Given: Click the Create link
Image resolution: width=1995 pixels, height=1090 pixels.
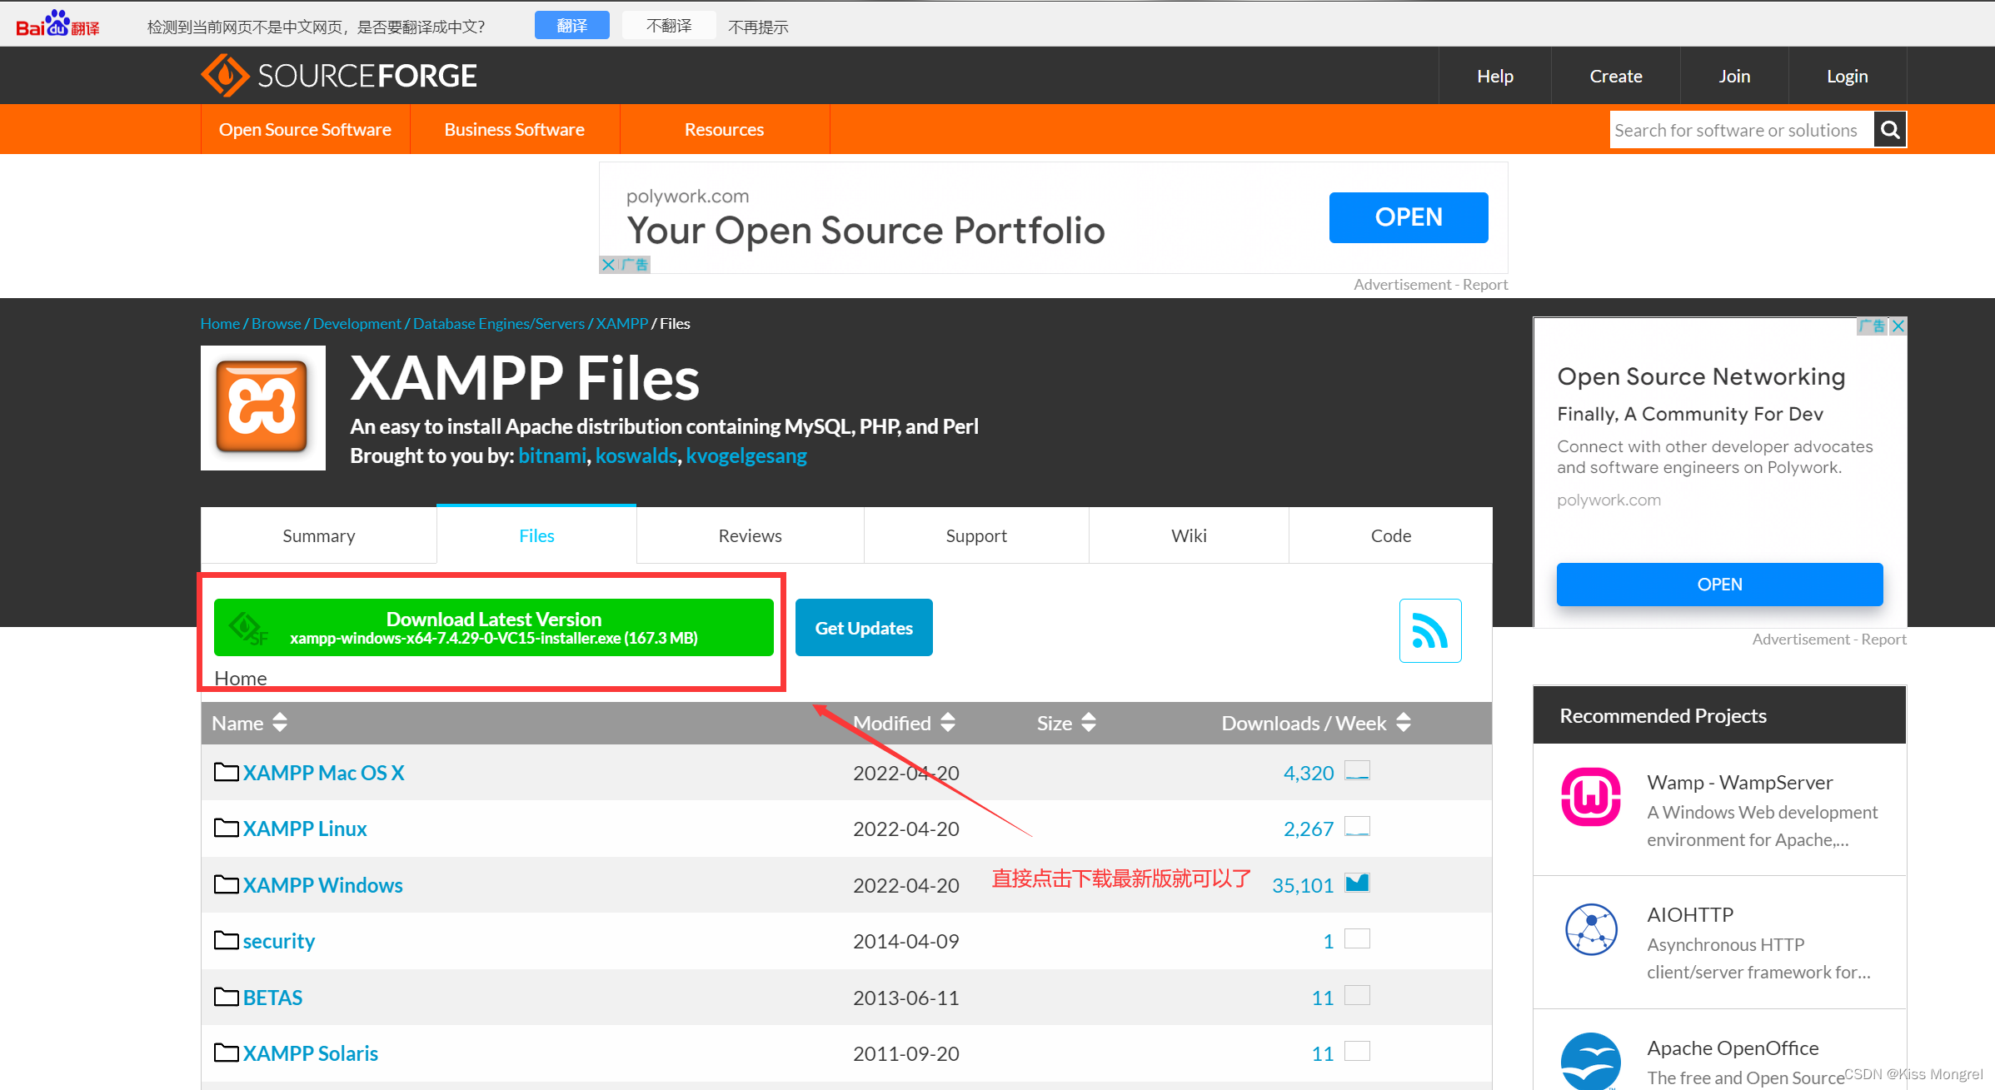Looking at the screenshot, I should pos(1616,76).
